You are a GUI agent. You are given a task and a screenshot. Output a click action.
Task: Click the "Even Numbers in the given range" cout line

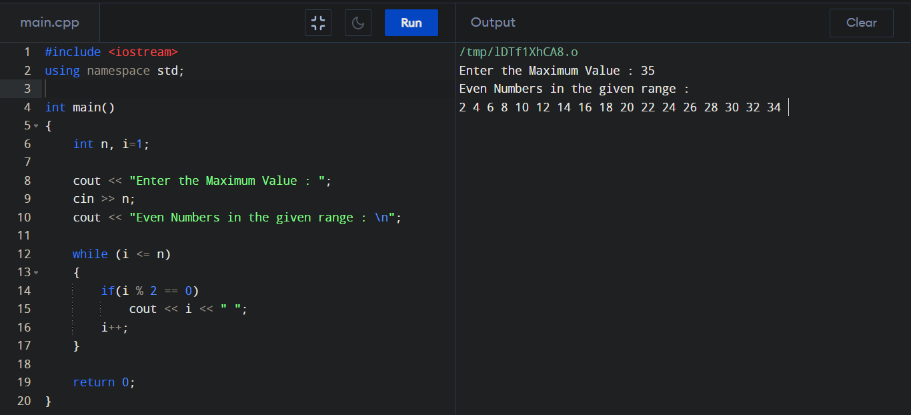237,218
